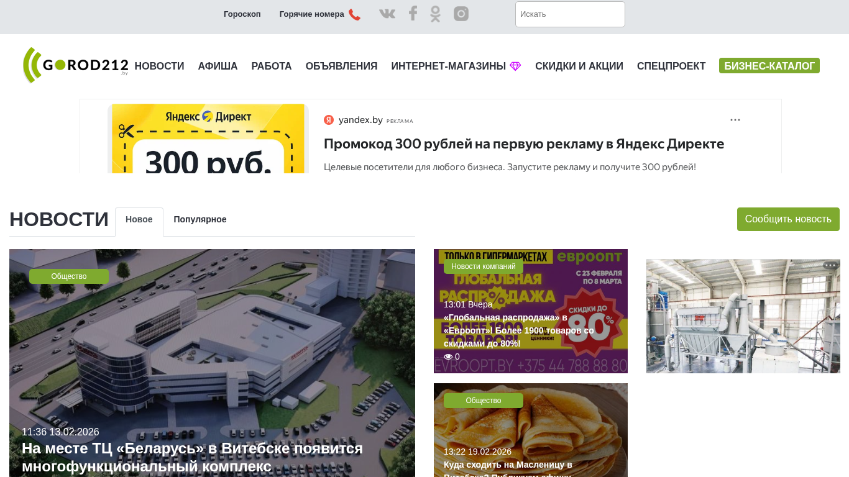The width and height of the screenshot is (849, 477).
Task: Click the Общество tag on Масленица article
Action: (x=484, y=401)
